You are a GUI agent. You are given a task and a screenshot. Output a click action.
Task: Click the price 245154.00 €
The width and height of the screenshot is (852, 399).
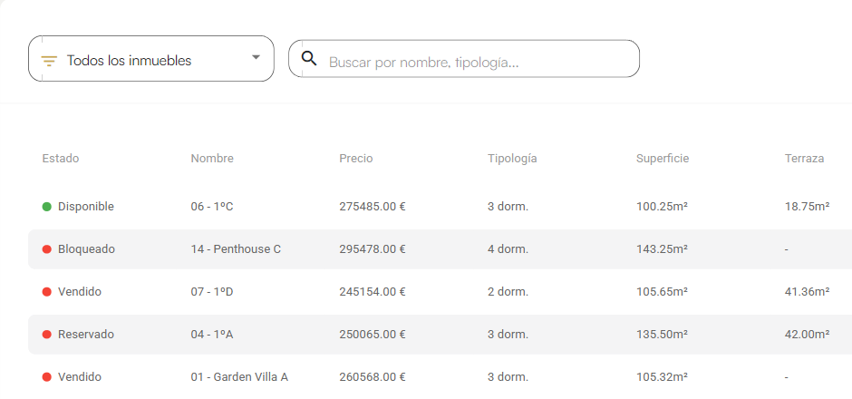click(x=373, y=291)
